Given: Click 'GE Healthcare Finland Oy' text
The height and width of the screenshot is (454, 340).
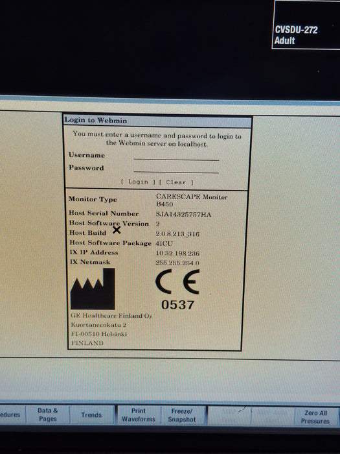Looking at the screenshot, I should click(111, 316).
